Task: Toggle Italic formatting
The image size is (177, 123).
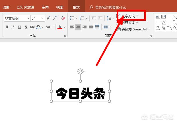Action: pos(13,27)
